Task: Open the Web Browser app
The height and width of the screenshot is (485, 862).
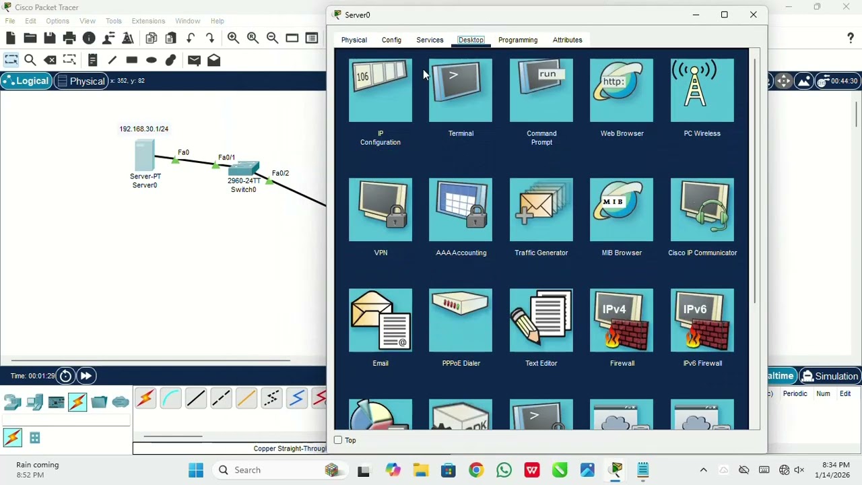Action: pyautogui.click(x=622, y=90)
